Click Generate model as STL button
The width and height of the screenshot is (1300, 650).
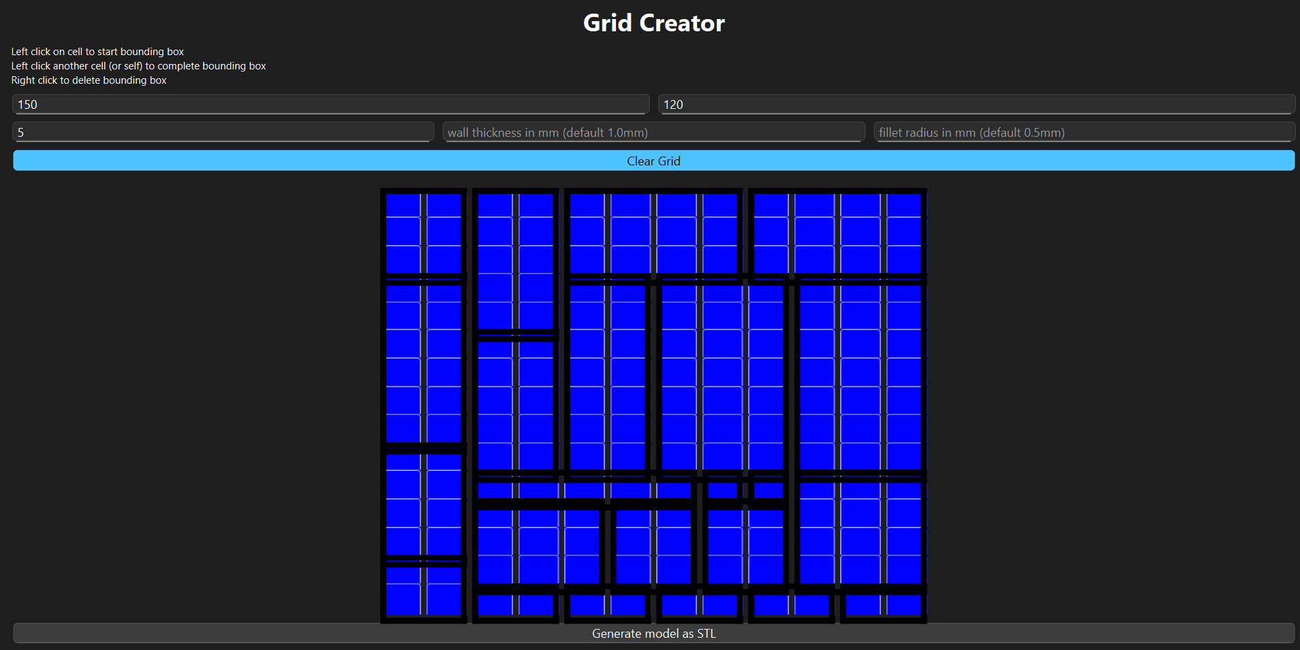pos(653,633)
